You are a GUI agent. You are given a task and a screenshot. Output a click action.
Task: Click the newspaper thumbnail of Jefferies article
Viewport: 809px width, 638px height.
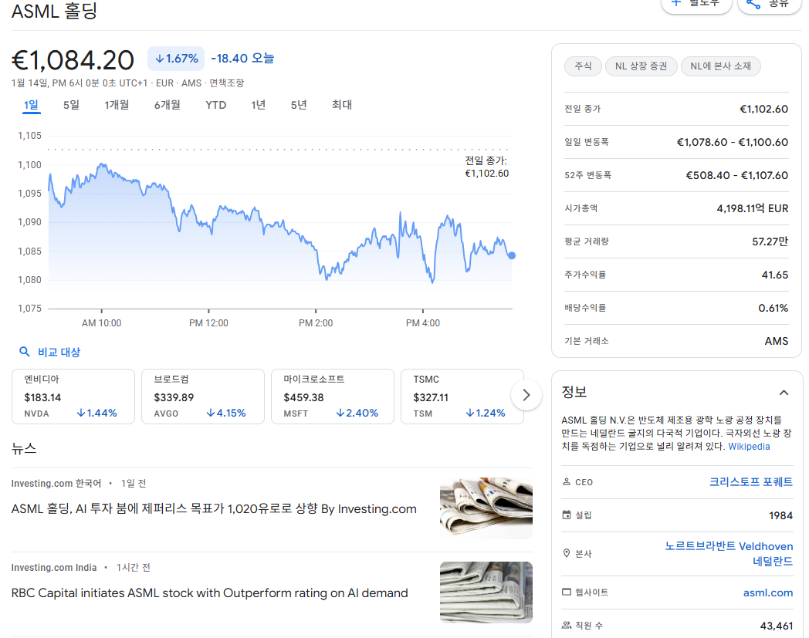(x=486, y=508)
